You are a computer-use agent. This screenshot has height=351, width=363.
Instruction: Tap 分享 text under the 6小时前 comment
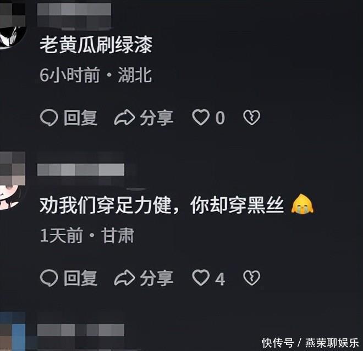tap(157, 118)
